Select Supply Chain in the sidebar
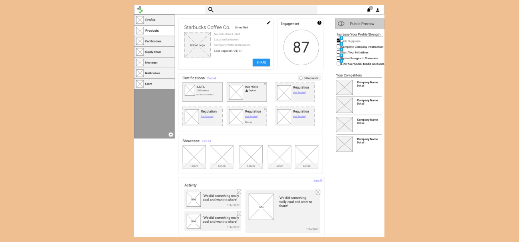 pos(155,52)
